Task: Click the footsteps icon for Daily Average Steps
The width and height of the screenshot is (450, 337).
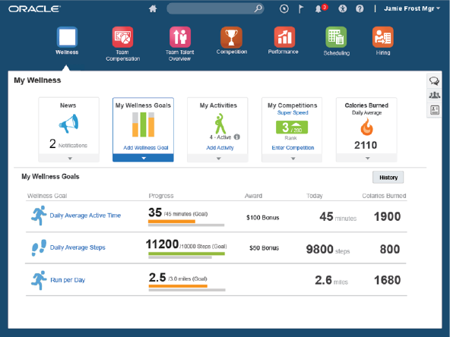Action: coord(39,247)
